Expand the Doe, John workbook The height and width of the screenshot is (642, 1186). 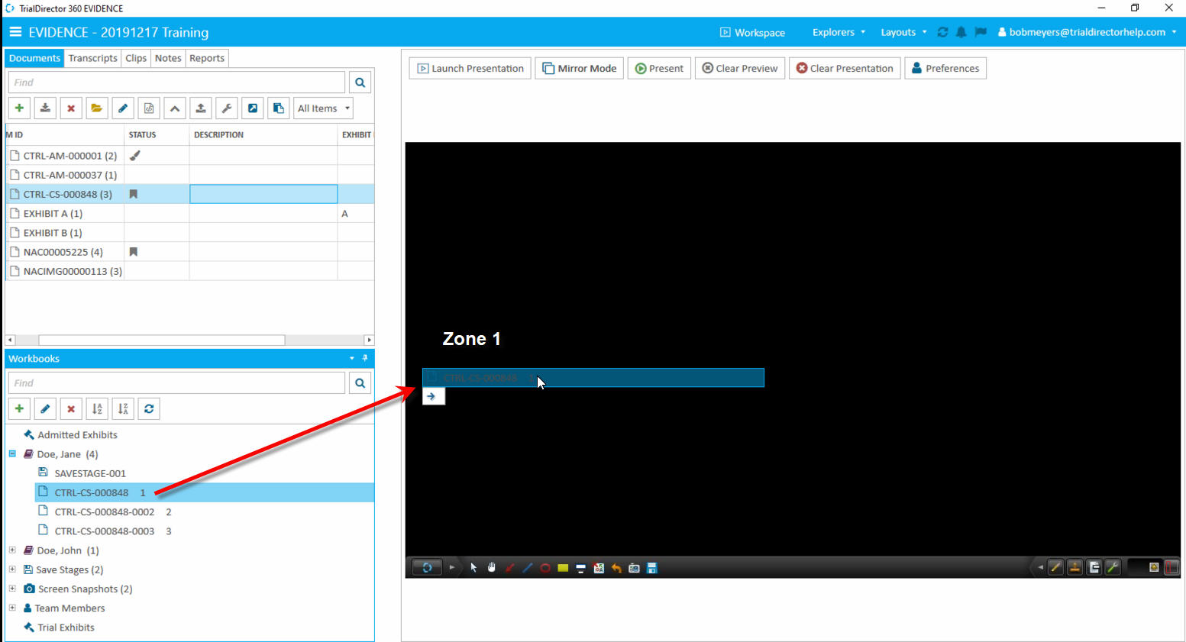pos(12,550)
